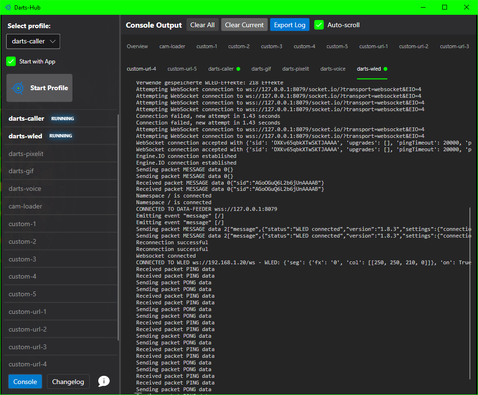Open the custom-1 console tab
The image size is (478, 395).
[207, 46]
